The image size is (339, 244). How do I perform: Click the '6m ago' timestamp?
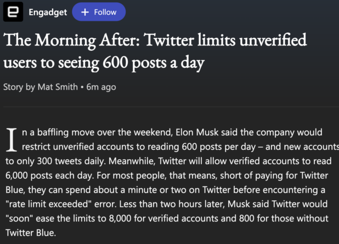(x=101, y=88)
